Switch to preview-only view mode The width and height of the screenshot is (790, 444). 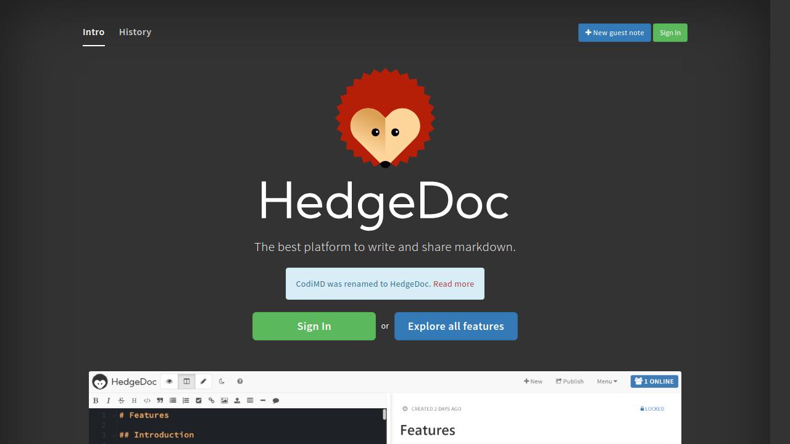point(169,381)
